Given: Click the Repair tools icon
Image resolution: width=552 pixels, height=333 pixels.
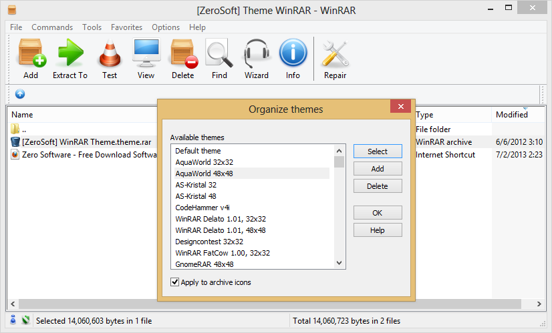Looking at the screenshot, I should [x=335, y=53].
